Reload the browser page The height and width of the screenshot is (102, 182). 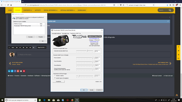(8, 5)
